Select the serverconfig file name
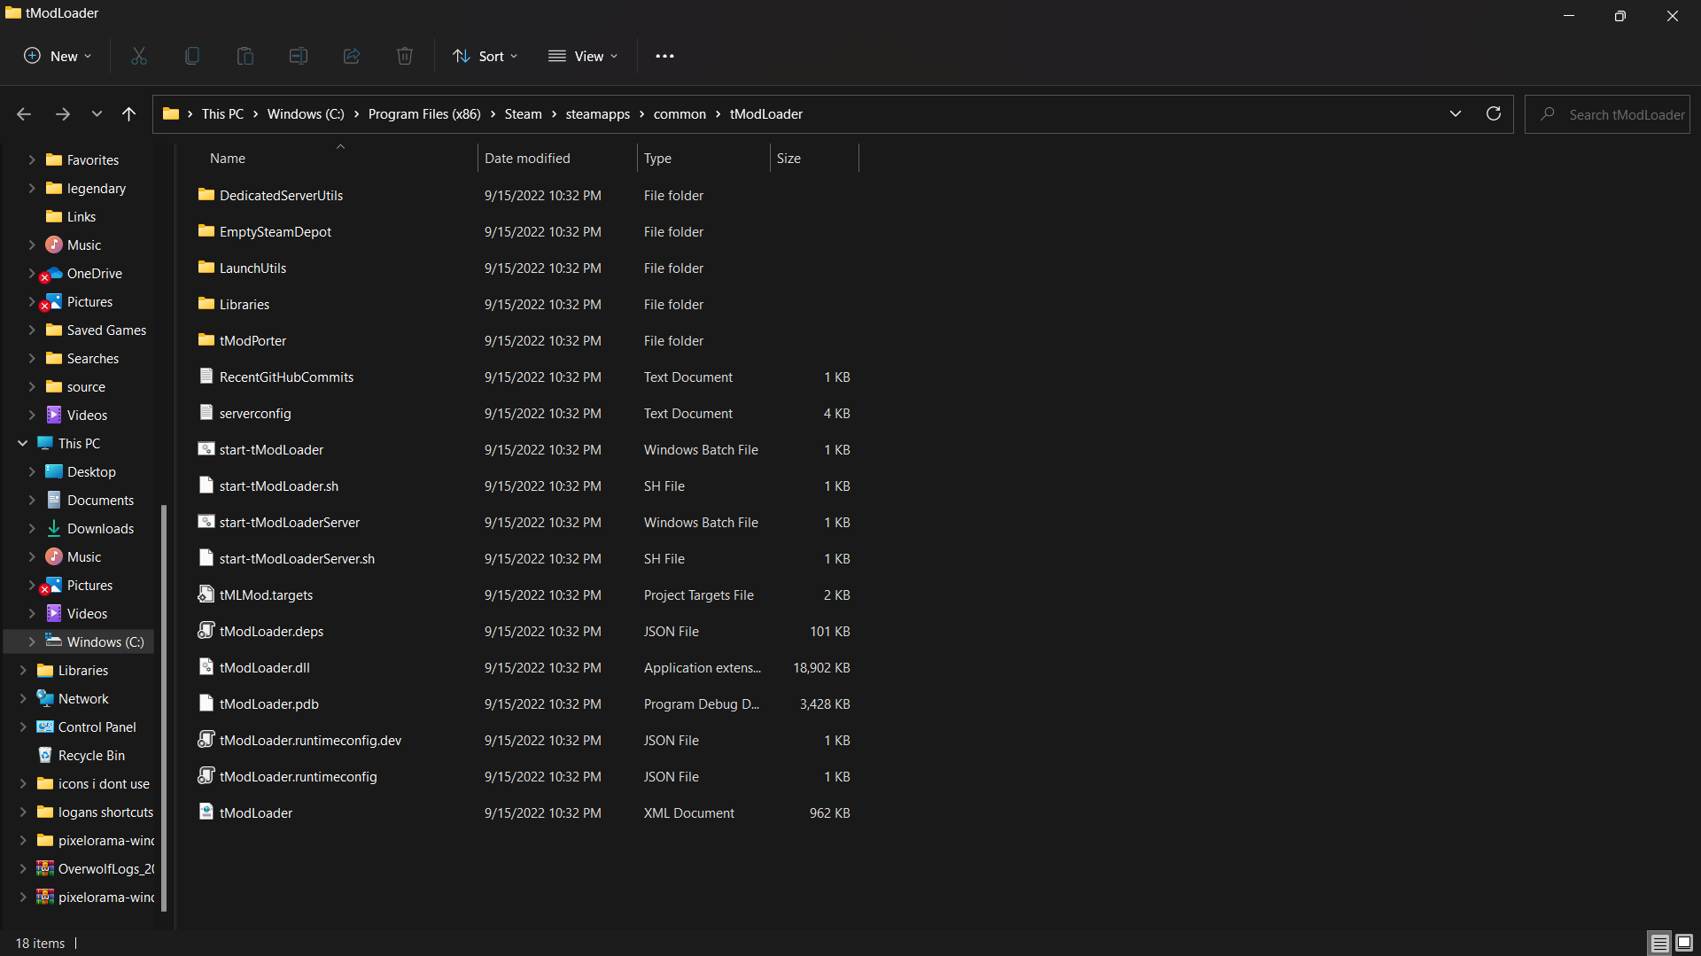This screenshot has height=956, width=1701. pos(255,414)
